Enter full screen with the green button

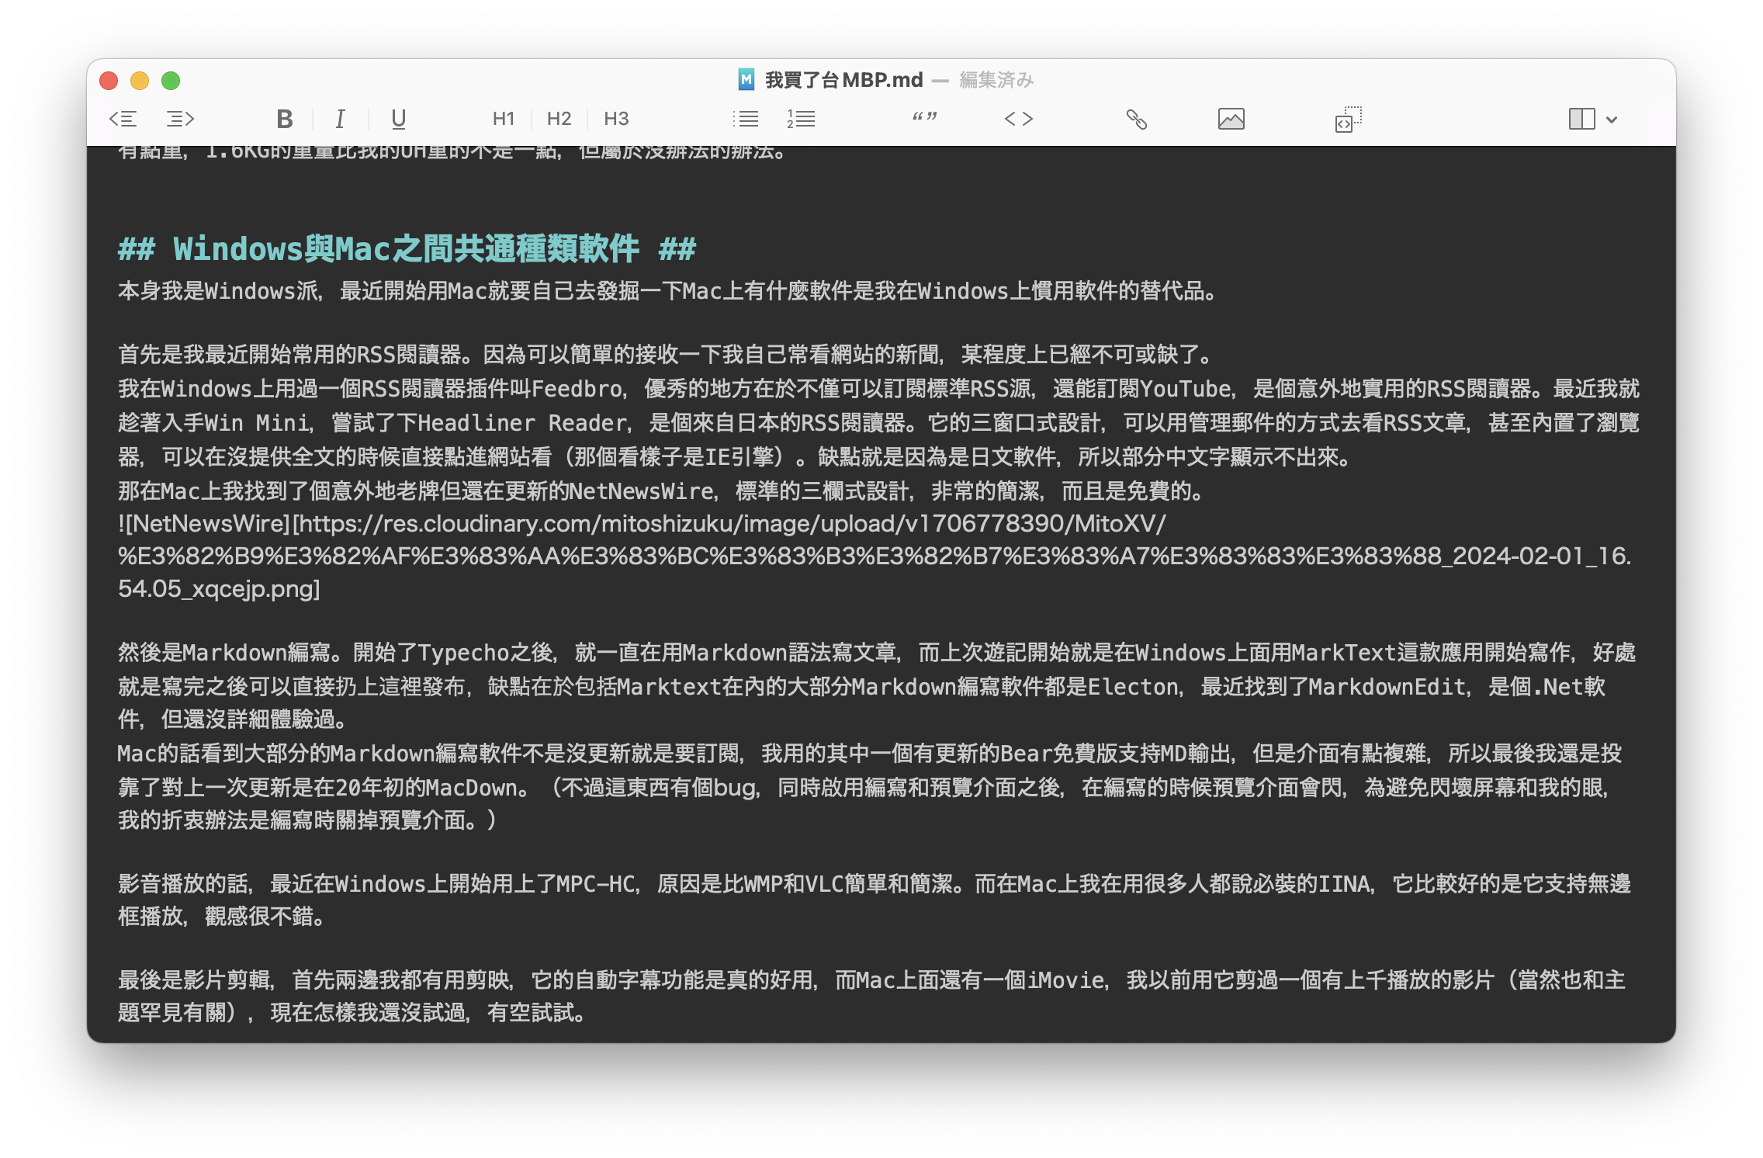(x=171, y=81)
